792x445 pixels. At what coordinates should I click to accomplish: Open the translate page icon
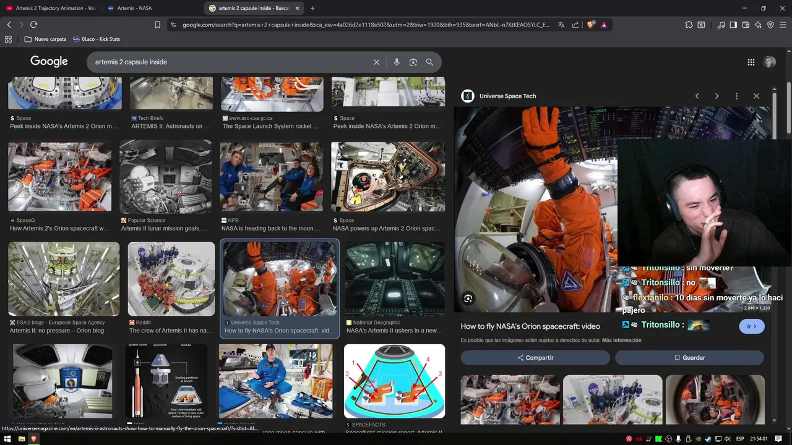(x=561, y=25)
